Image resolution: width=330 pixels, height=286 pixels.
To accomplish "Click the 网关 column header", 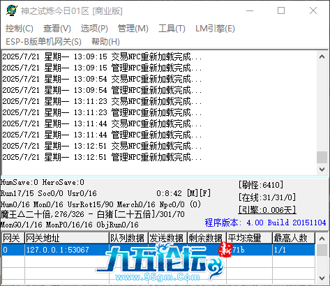I will tap(13, 238).
